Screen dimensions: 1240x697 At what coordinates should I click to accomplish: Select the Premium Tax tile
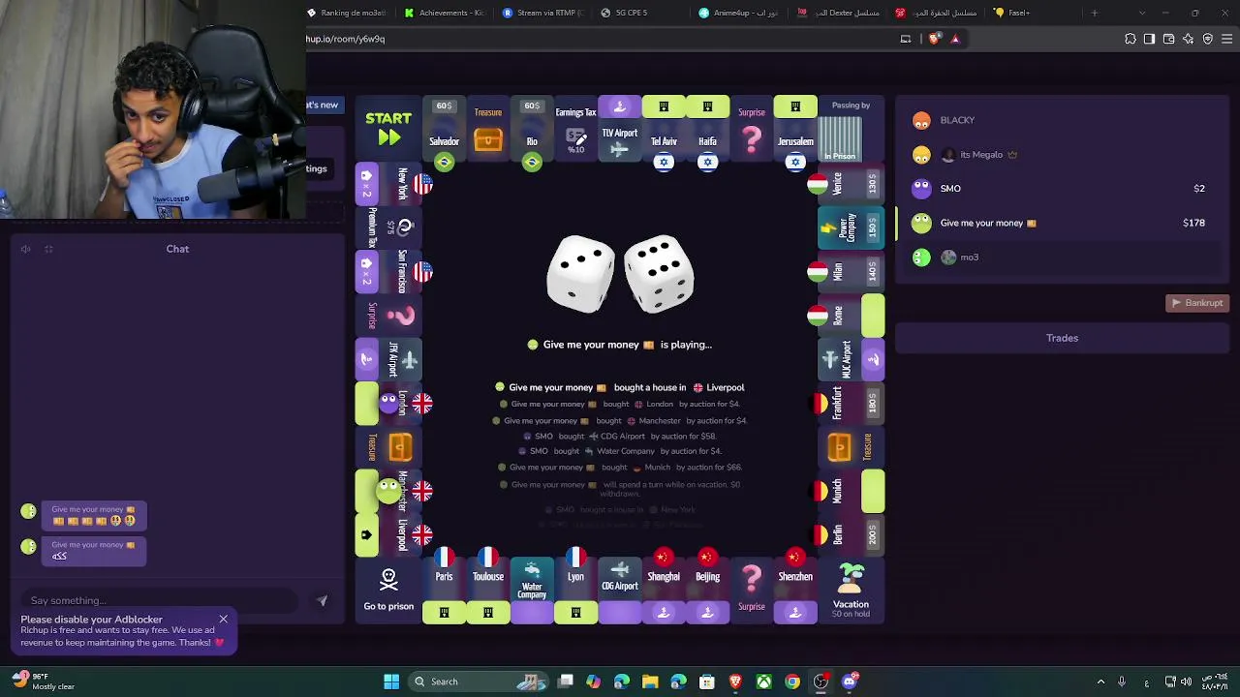coord(388,227)
